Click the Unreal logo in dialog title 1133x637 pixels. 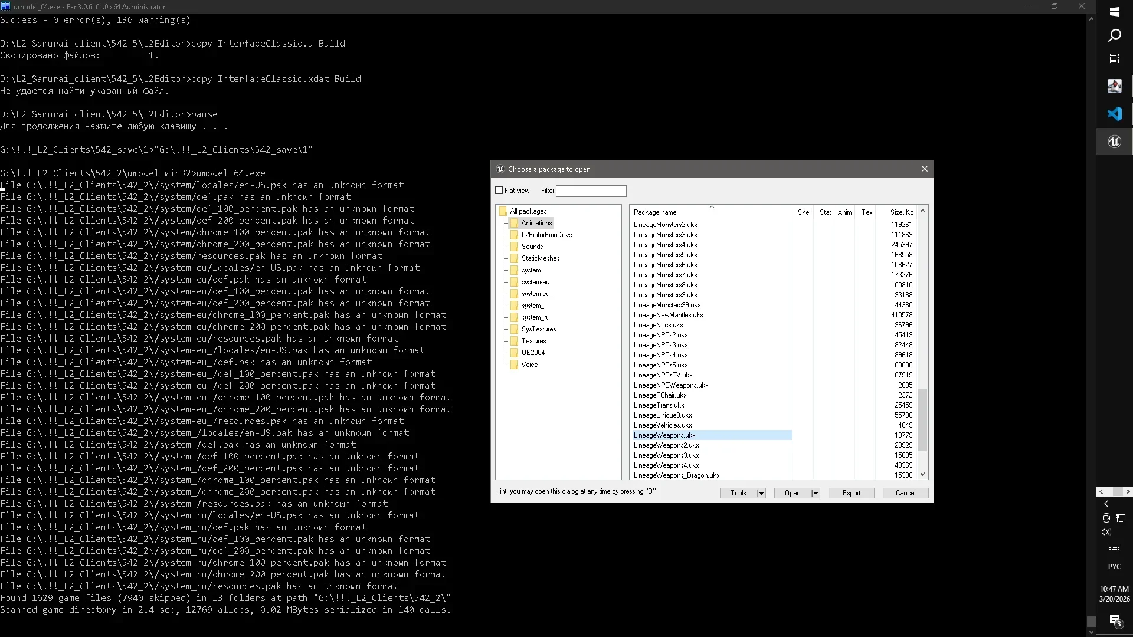(500, 169)
